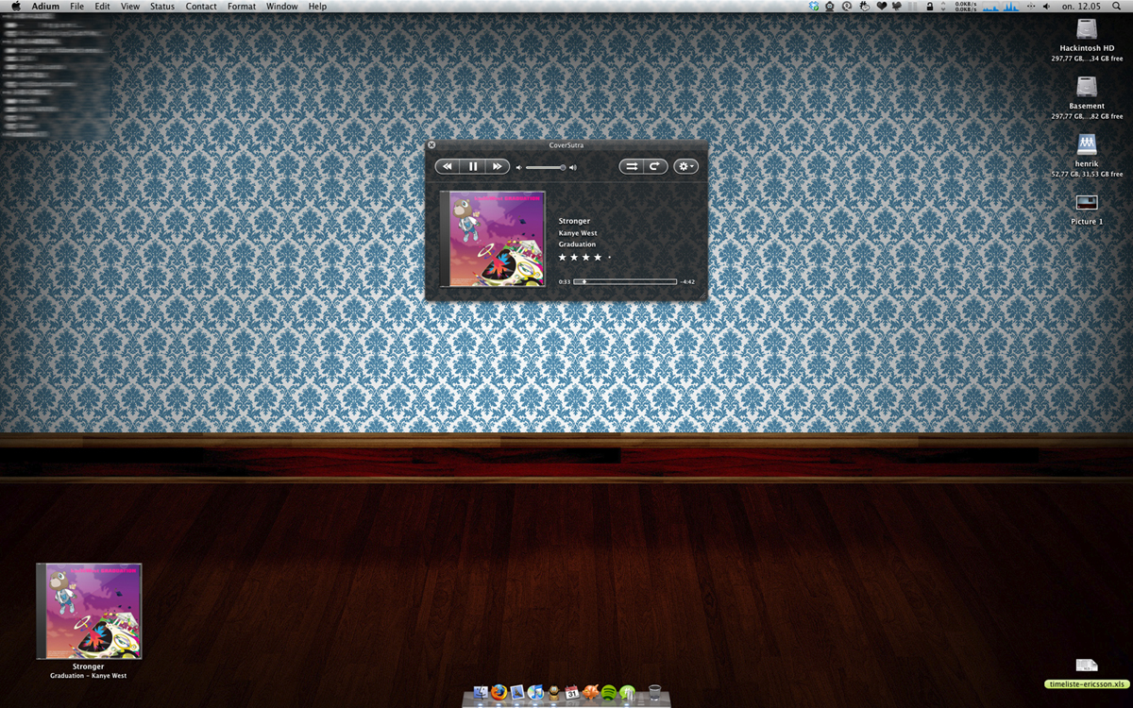Screen dimensions: 1133x708
Task: Set rating to the first star
Action: click(563, 257)
